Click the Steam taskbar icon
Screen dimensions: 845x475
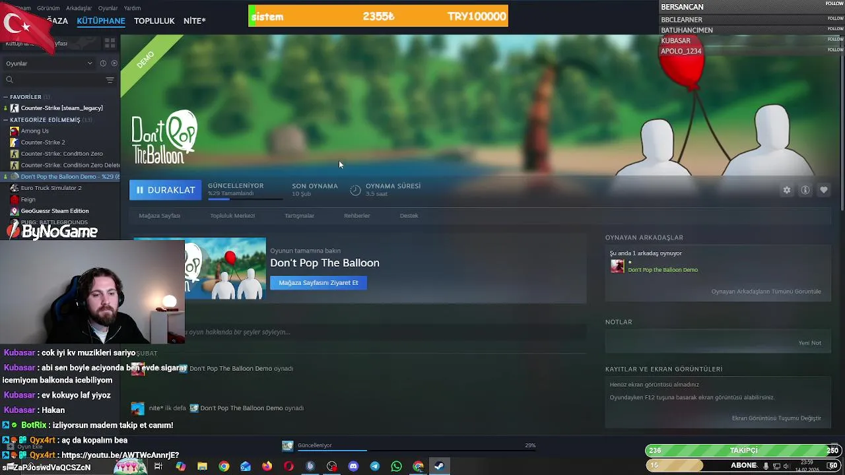click(x=439, y=466)
